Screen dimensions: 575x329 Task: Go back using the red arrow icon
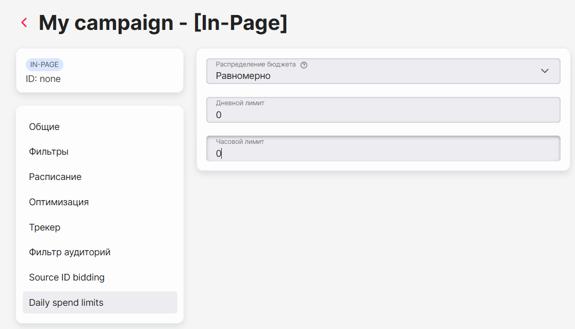24,23
